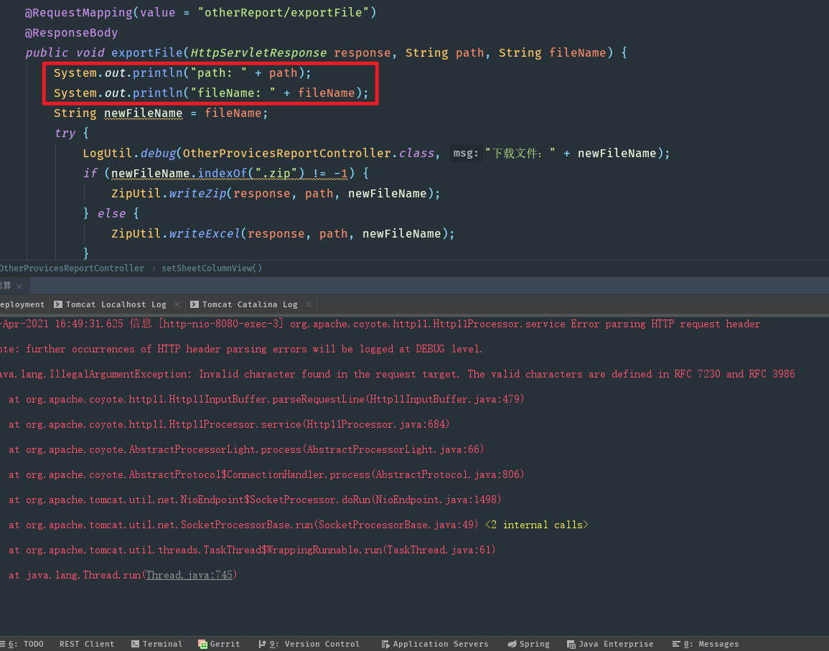Close the Tomcat Localhost Log tab
This screenshot has width=829, height=651.
point(177,304)
